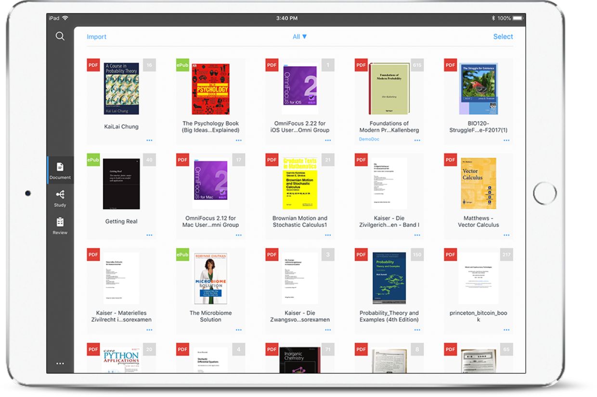
Task: Select title "Foundations of Modern Pr...Kallenberg"
Action: pos(389,127)
